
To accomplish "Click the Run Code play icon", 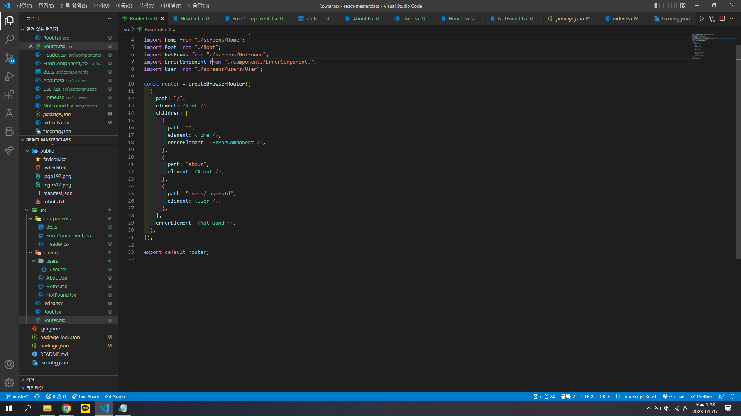I will click(702, 18).
